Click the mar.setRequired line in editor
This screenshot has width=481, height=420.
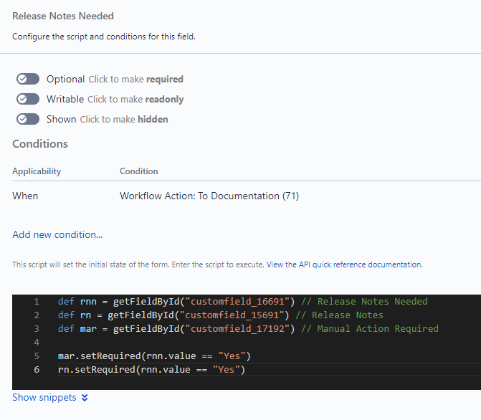[154, 356]
